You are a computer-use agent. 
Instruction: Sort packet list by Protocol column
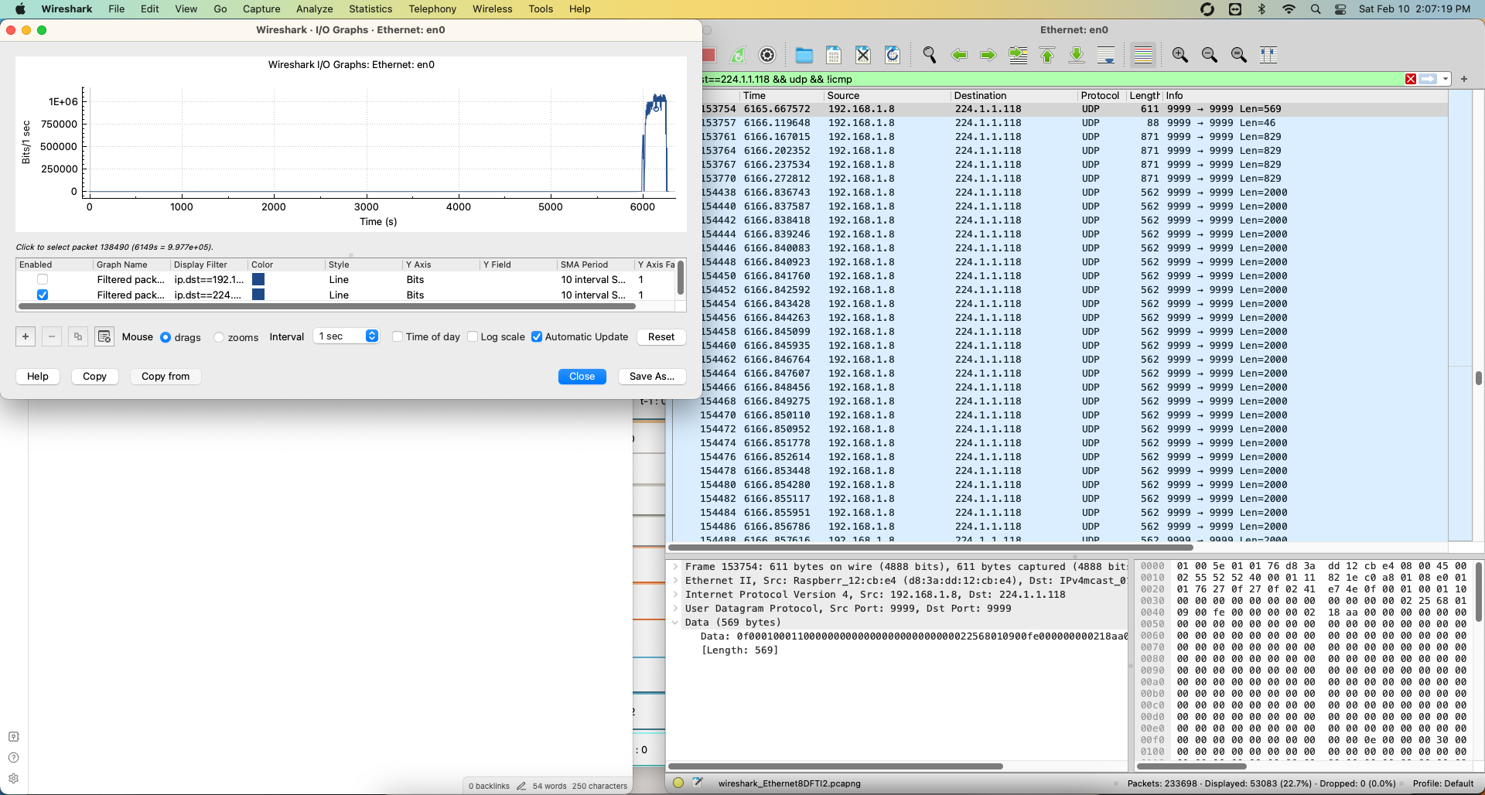click(x=1099, y=95)
